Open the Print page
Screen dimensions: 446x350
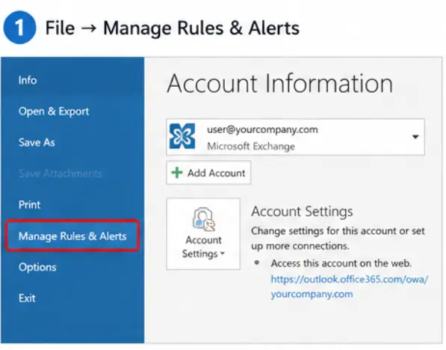click(29, 205)
